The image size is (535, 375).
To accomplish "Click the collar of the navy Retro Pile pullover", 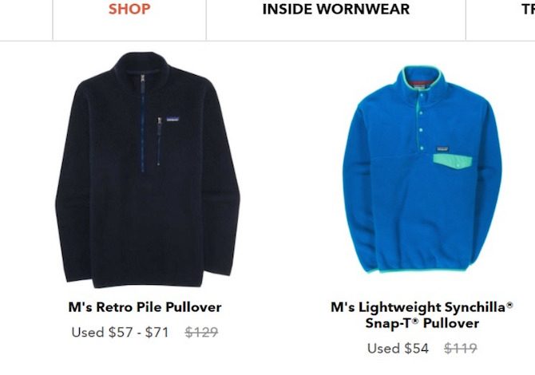I will point(143,64).
